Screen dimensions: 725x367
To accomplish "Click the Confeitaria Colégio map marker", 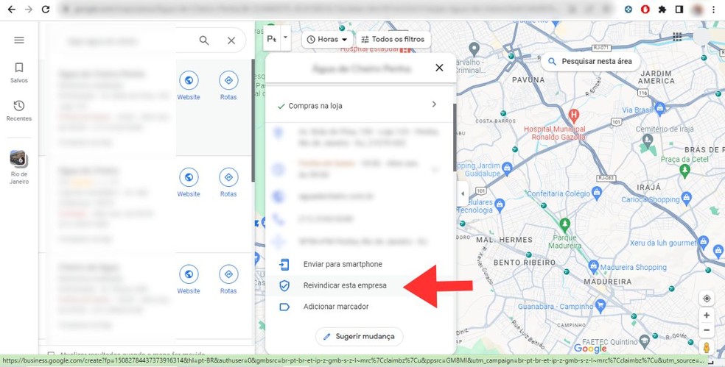I will click(x=597, y=193).
